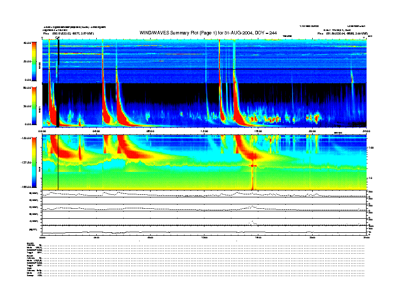Click the 12:00 time axis label
The width and height of the screenshot is (395, 305).
click(204, 131)
